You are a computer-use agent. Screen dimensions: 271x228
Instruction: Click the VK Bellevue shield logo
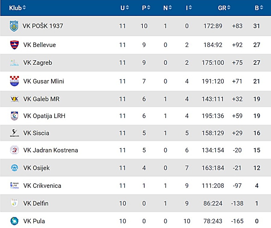[x=14, y=45]
